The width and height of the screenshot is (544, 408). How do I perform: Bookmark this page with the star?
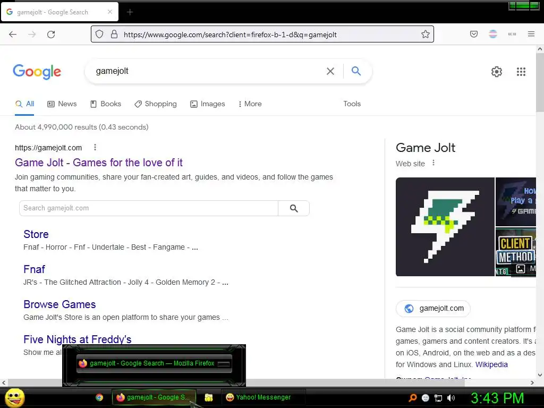point(426,34)
